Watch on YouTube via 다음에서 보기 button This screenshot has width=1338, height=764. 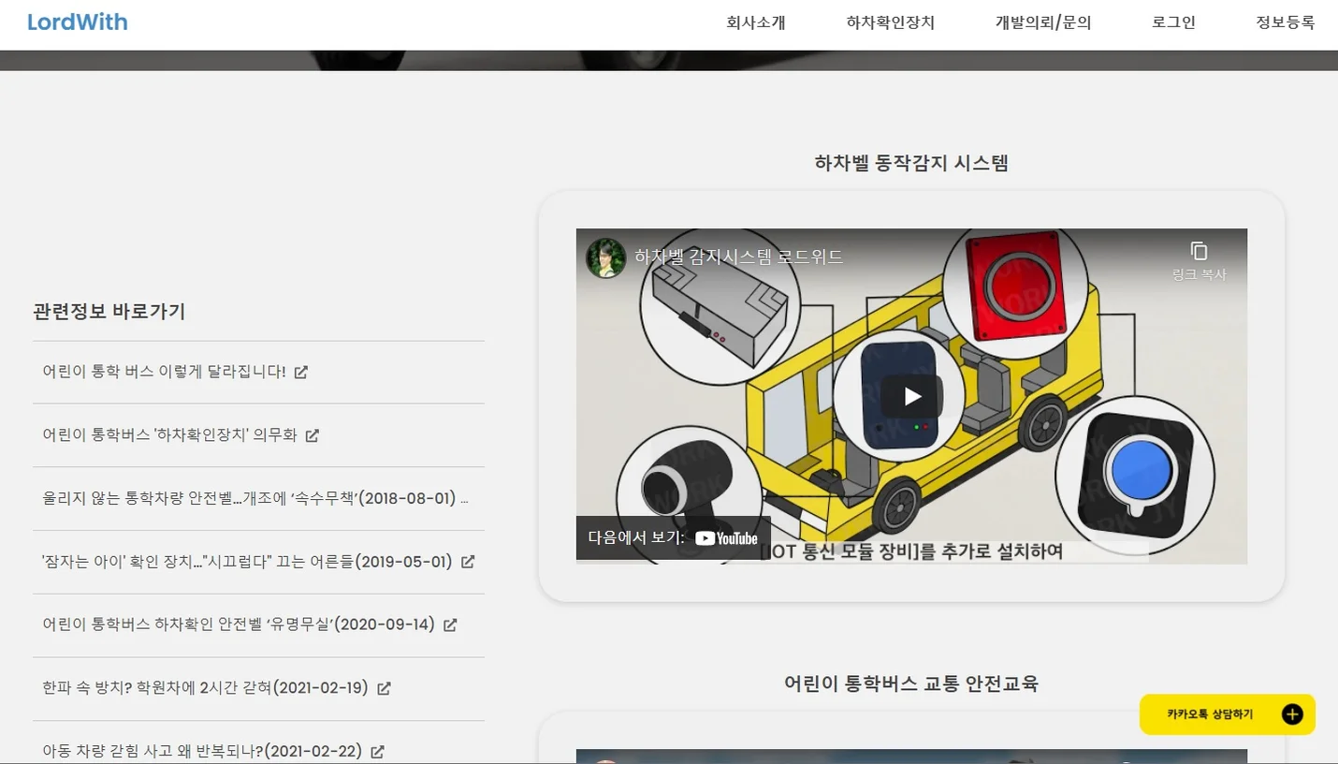pos(673,538)
